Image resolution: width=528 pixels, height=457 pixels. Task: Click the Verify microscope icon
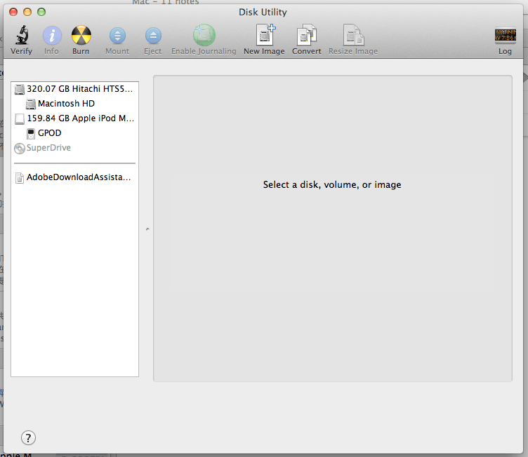(x=21, y=36)
